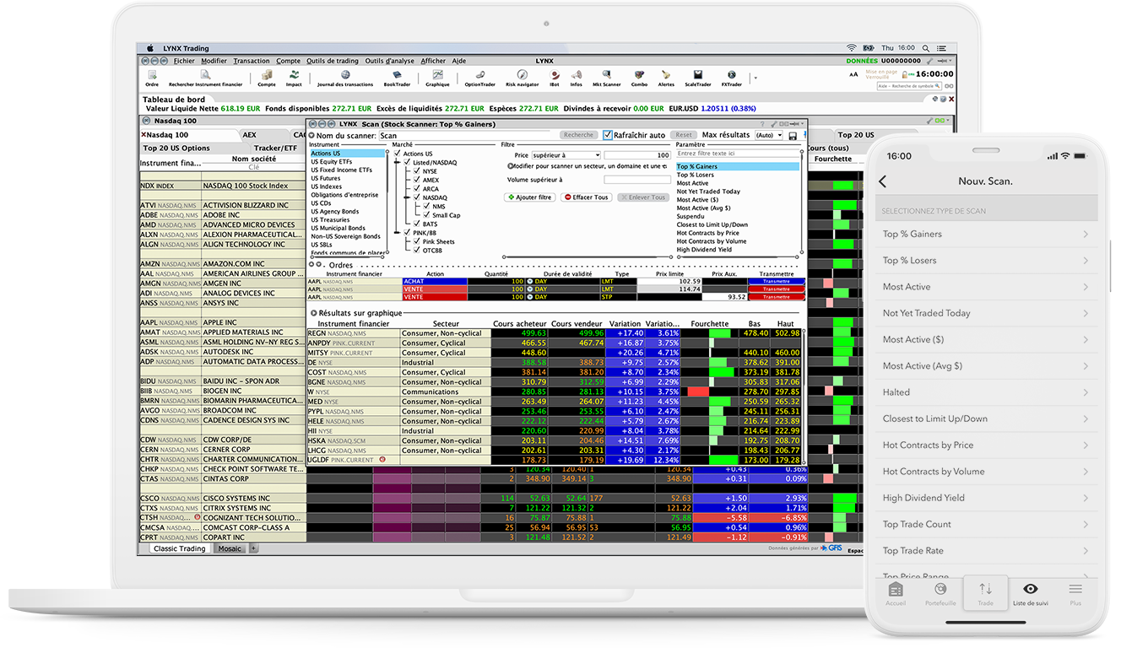Select US Futures in Instrument list

click(x=326, y=179)
